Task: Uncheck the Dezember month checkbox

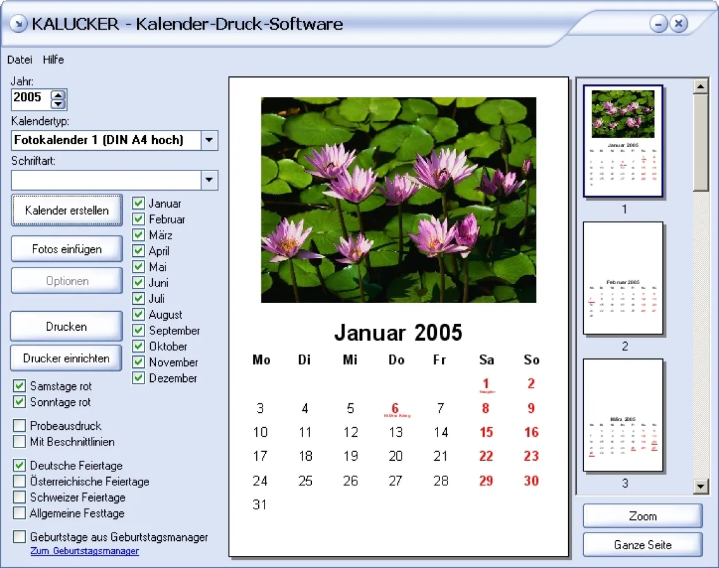Action: pyautogui.click(x=139, y=378)
